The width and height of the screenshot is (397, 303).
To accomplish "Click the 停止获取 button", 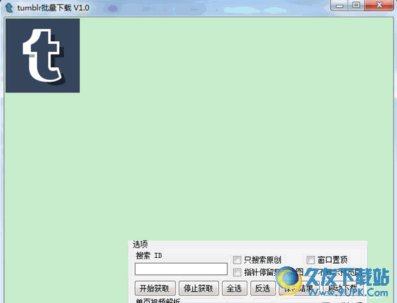I will [x=198, y=288].
